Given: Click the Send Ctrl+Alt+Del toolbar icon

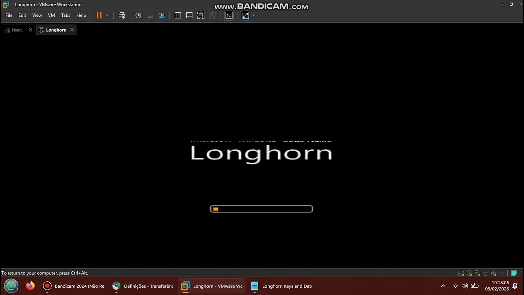Looking at the screenshot, I should click(122, 15).
